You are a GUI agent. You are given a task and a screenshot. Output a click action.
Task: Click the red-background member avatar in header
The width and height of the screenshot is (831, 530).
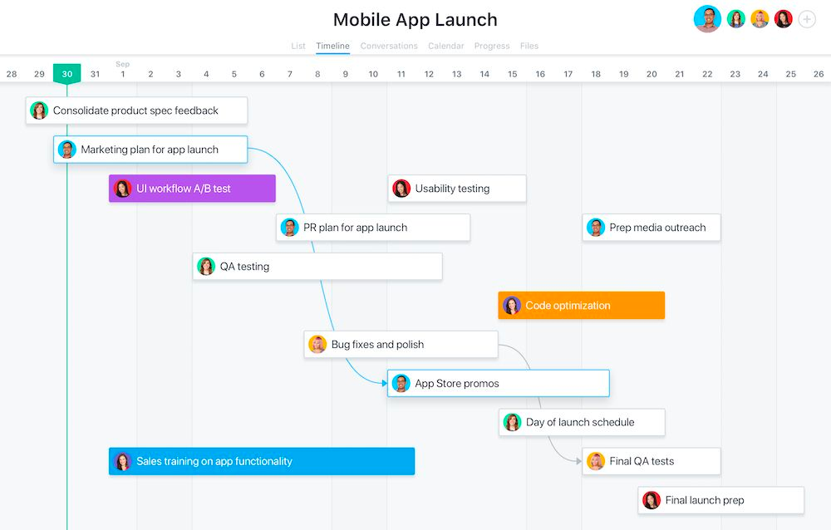(784, 19)
